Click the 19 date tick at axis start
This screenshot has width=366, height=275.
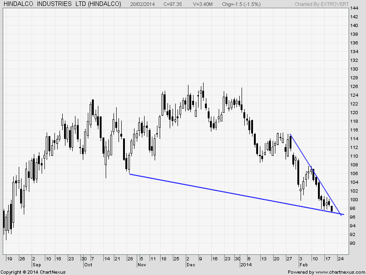click(9, 259)
